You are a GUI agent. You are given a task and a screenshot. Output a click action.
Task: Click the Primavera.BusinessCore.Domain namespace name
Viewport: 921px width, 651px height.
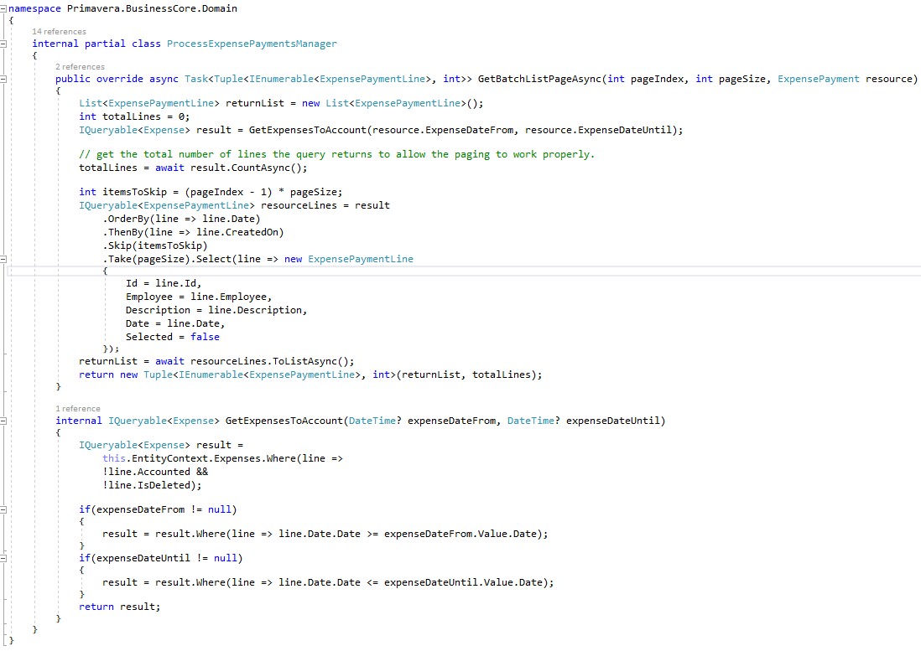152,8
